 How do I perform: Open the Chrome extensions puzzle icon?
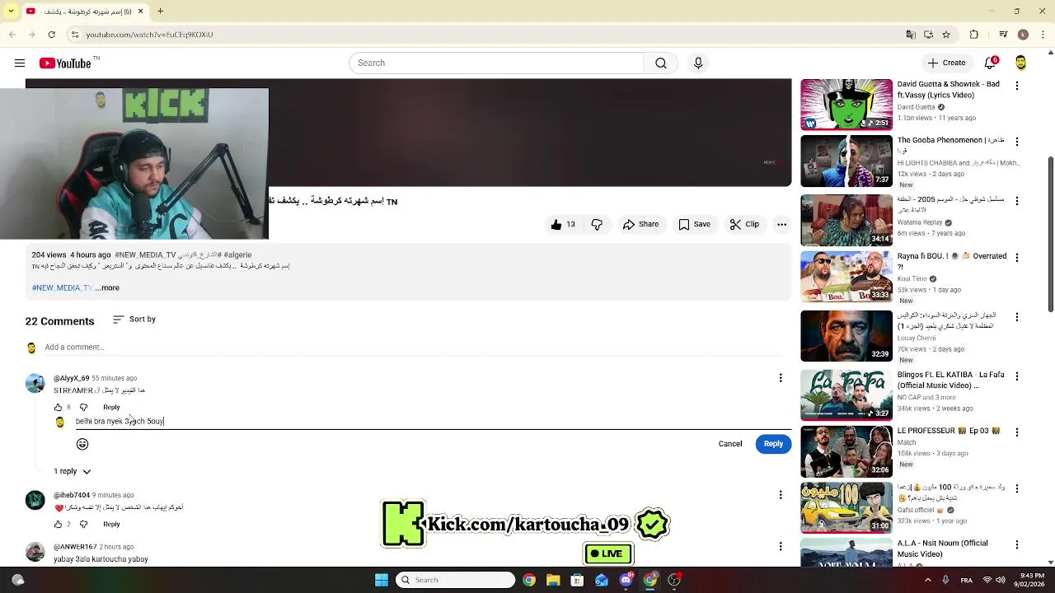pyautogui.click(x=974, y=35)
